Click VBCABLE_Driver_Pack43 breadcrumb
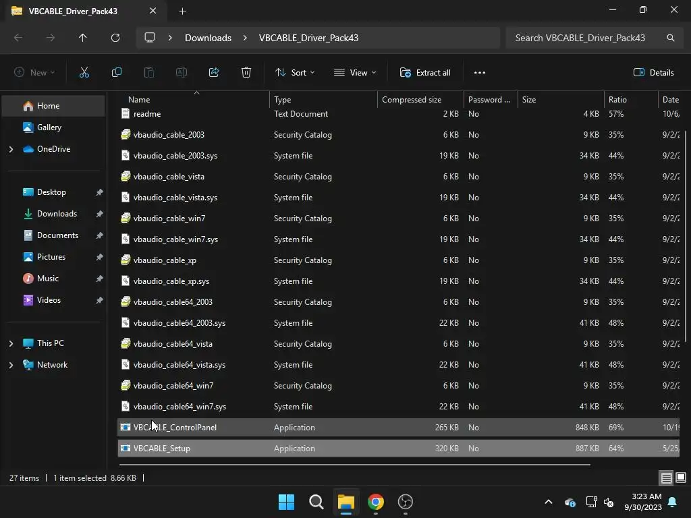Viewport: 691px width, 518px height. click(308, 38)
